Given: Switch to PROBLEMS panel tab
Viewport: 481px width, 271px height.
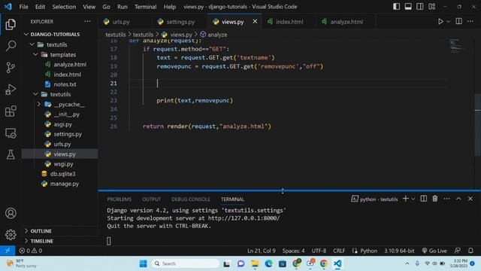Looking at the screenshot, I should coord(119,199).
